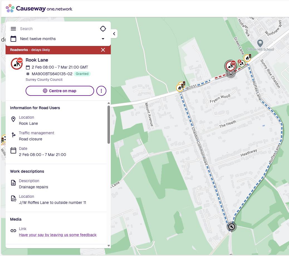This screenshot has height=256, width=289.
Task: Click the locate-me crosshair icon
Action: [x=103, y=29]
